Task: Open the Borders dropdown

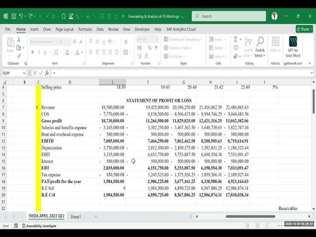Action: click(61, 52)
